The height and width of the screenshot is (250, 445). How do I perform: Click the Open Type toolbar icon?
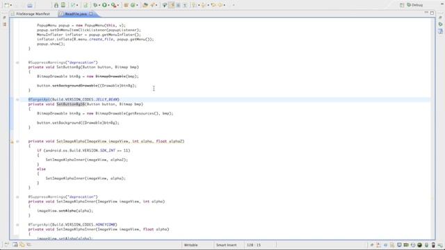[145, 5]
